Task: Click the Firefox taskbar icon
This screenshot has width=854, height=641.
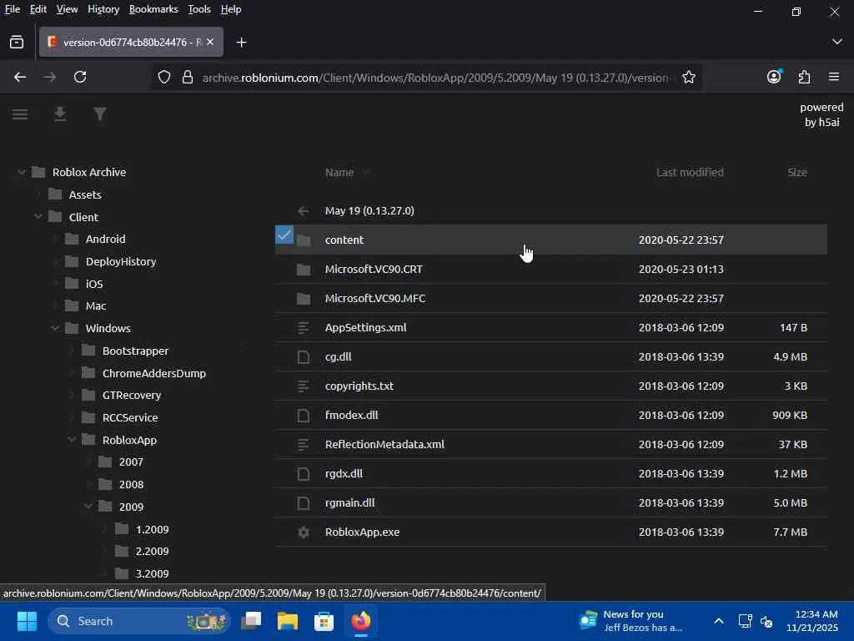Action: [x=360, y=621]
